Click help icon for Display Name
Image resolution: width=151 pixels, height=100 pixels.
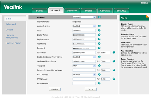tap(99, 35)
